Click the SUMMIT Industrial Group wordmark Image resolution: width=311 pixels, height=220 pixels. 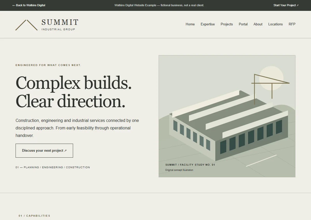point(60,25)
